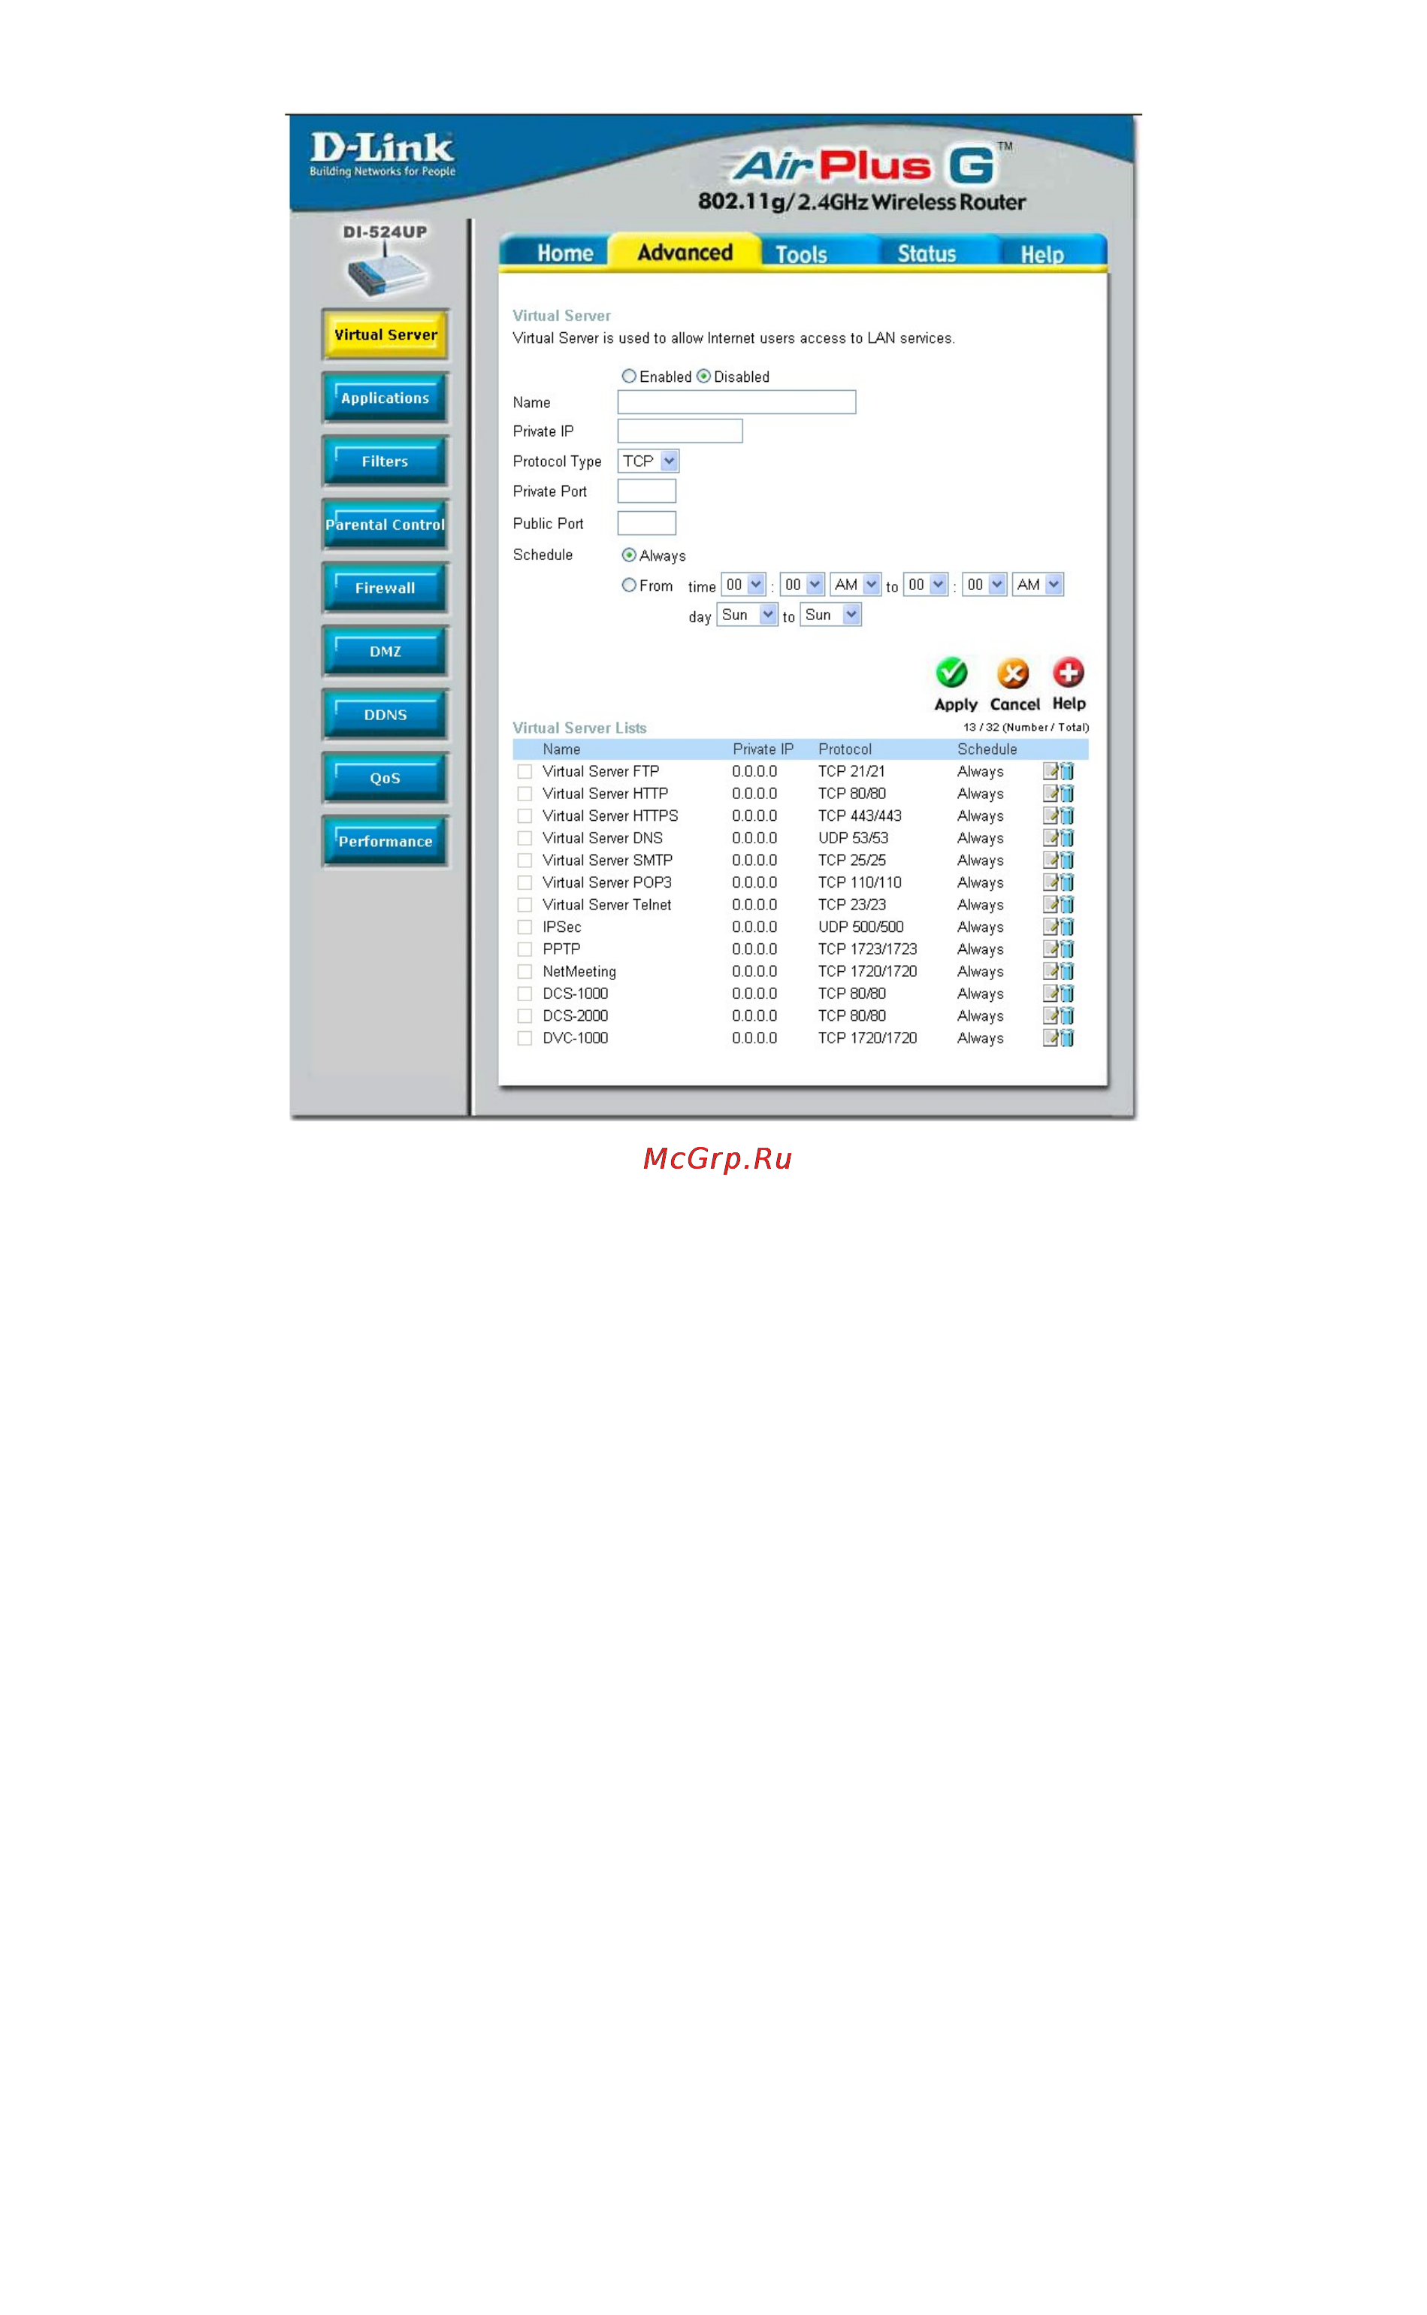Viewport: 1427px width, 2315px height.
Task: Delete the Virtual Server SMTP entry
Action: (x=1066, y=860)
